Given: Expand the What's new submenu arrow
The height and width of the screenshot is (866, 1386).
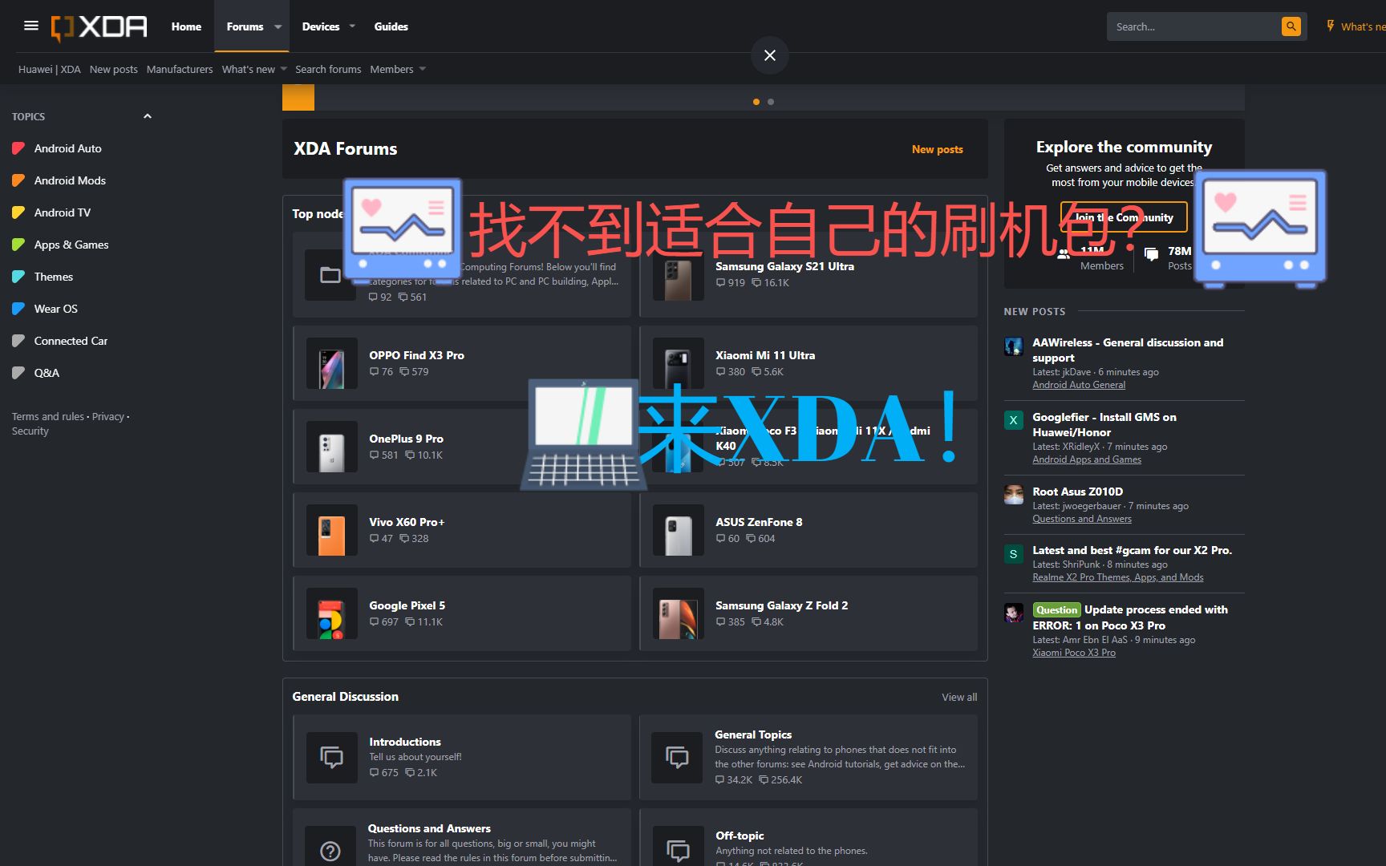Looking at the screenshot, I should pyautogui.click(x=283, y=69).
